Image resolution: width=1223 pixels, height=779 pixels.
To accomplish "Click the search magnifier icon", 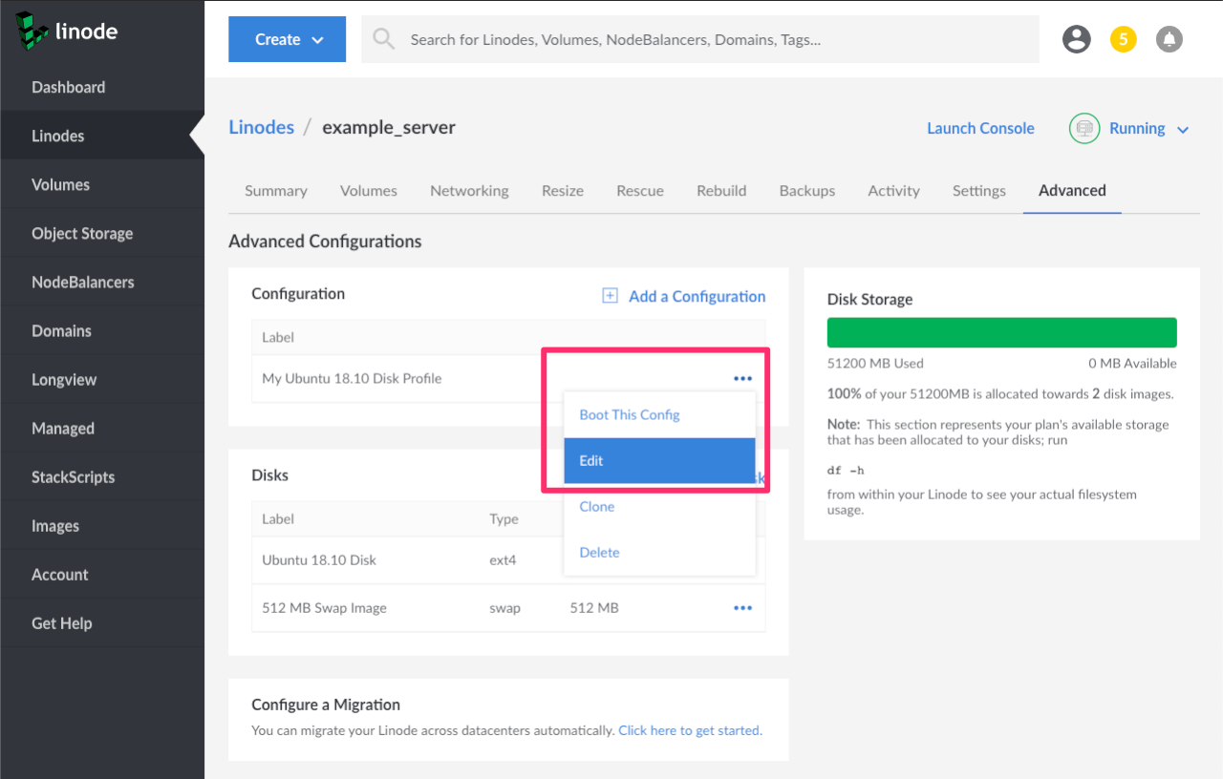I will 383,39.
